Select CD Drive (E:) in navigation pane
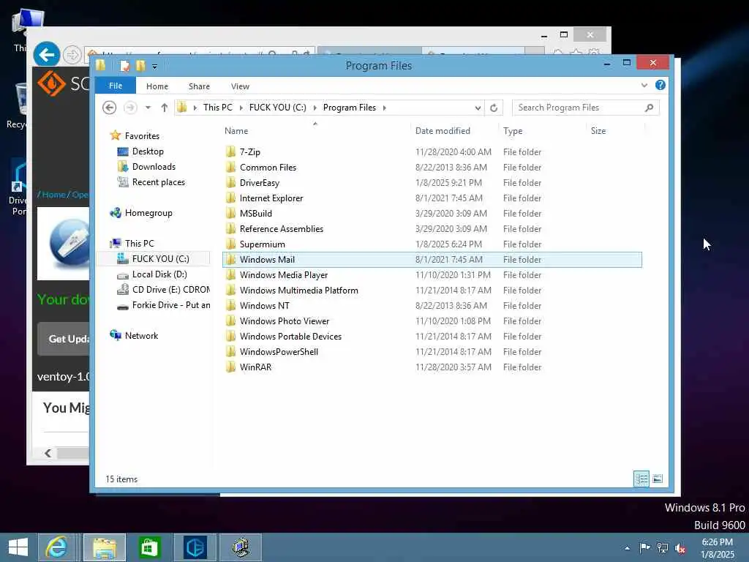This screenshot has width=749, height=562. pyautogui.click(x=170, y=290)
